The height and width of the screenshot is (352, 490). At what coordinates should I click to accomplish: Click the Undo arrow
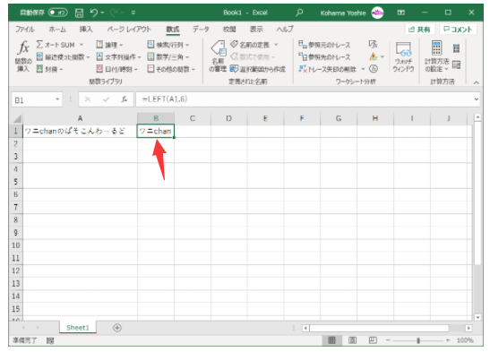[x=94, y=13]
